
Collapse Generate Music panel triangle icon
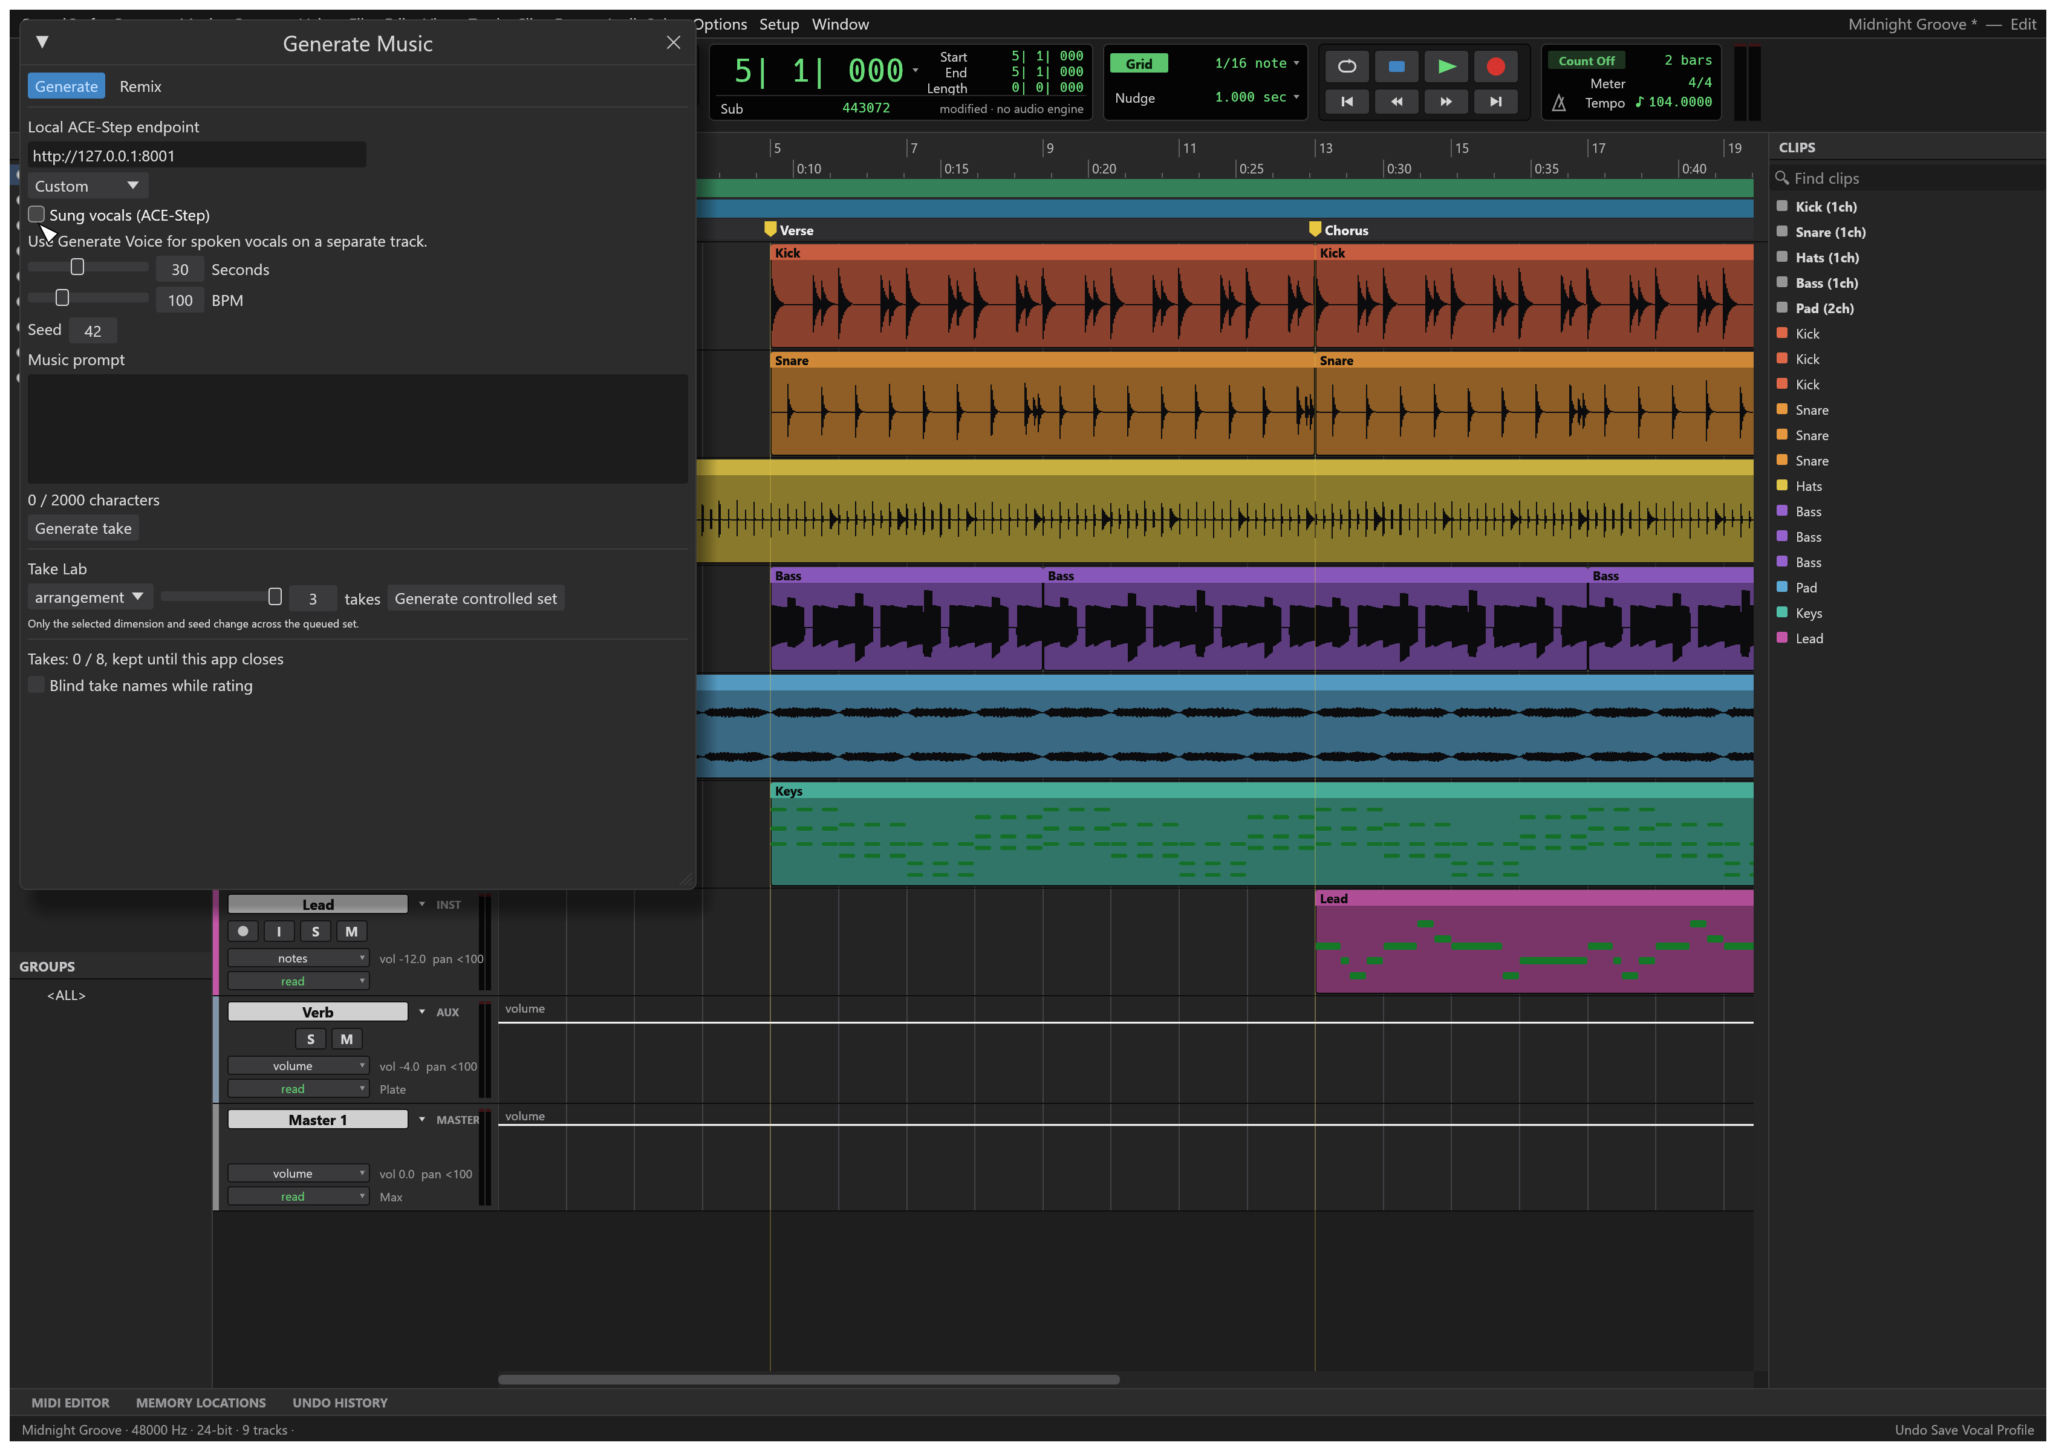click(42, 42)
